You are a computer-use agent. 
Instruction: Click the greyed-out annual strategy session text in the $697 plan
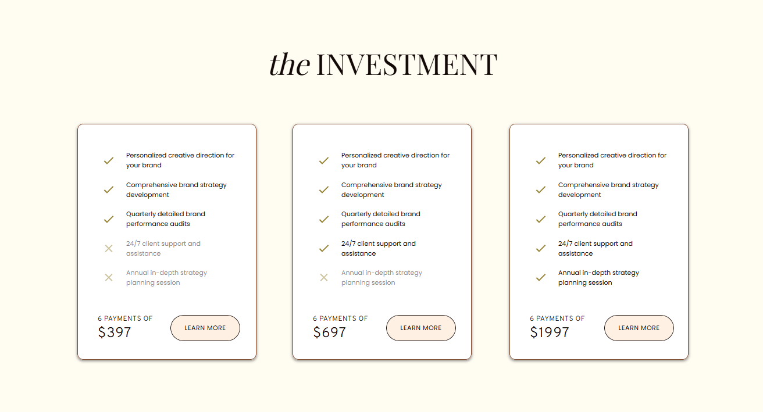pos(381,278)
